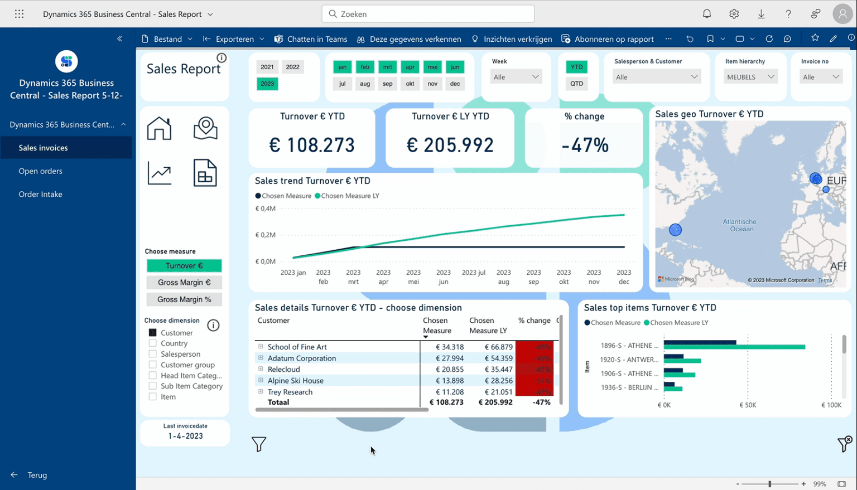Open the report table page icon
The width and height of the screenshot is (857, 490).
pyautogui.click(x=205, y=173)
